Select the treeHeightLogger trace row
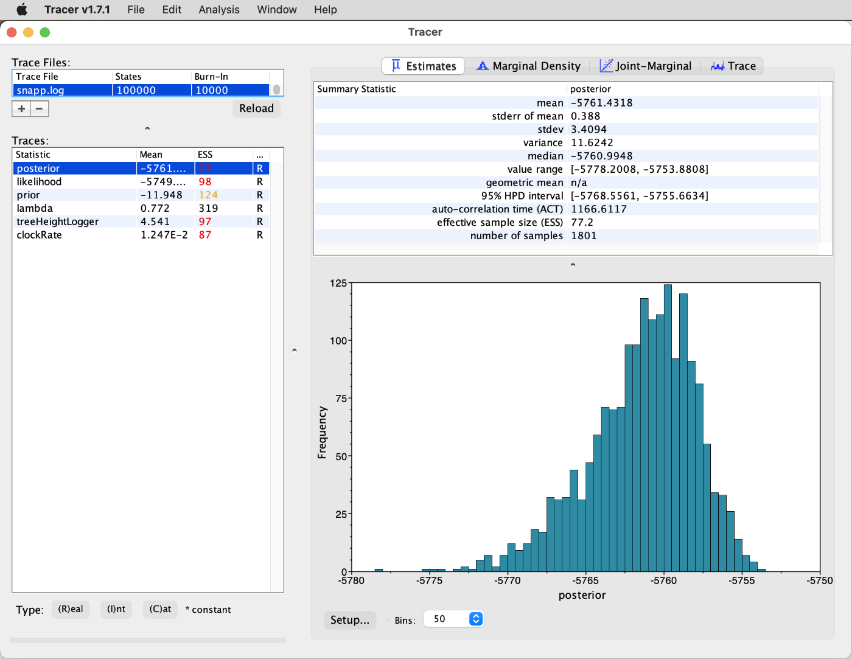 coord(141,222)
